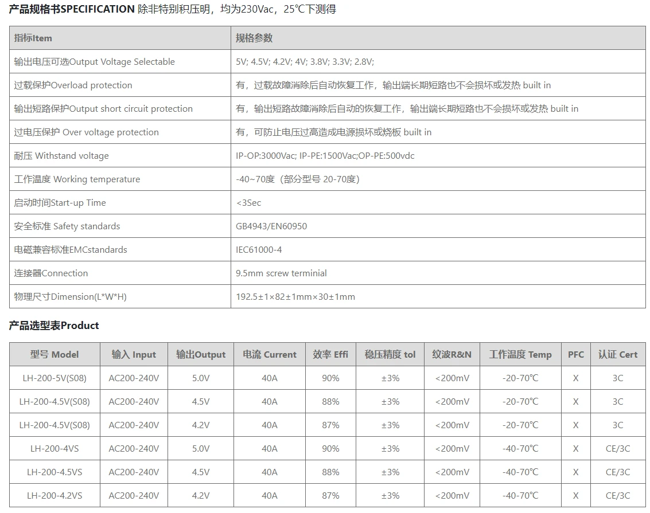Click the 电流 Current column header
This screenshot has width=650, height=513.
[x=269, y=354]
